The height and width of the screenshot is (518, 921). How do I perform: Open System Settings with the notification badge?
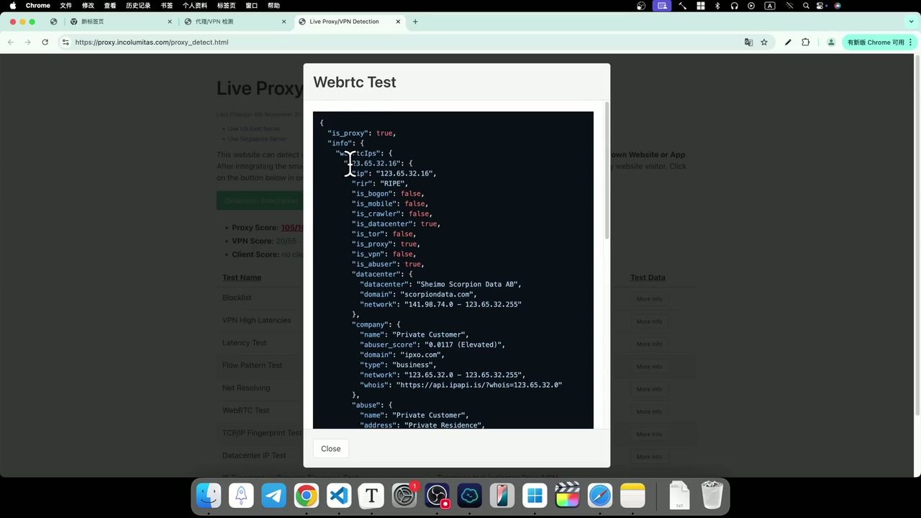[x=404, y=495]
